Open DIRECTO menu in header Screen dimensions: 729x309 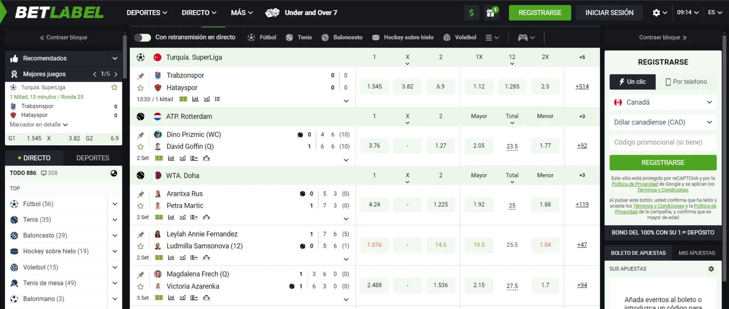point(199,13)
